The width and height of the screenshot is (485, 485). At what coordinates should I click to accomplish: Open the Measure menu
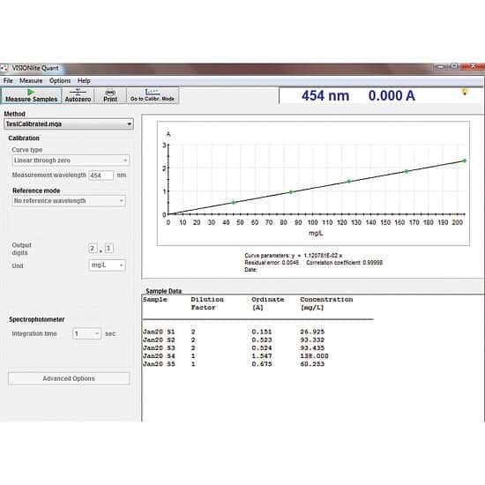[x=31, y=81]
